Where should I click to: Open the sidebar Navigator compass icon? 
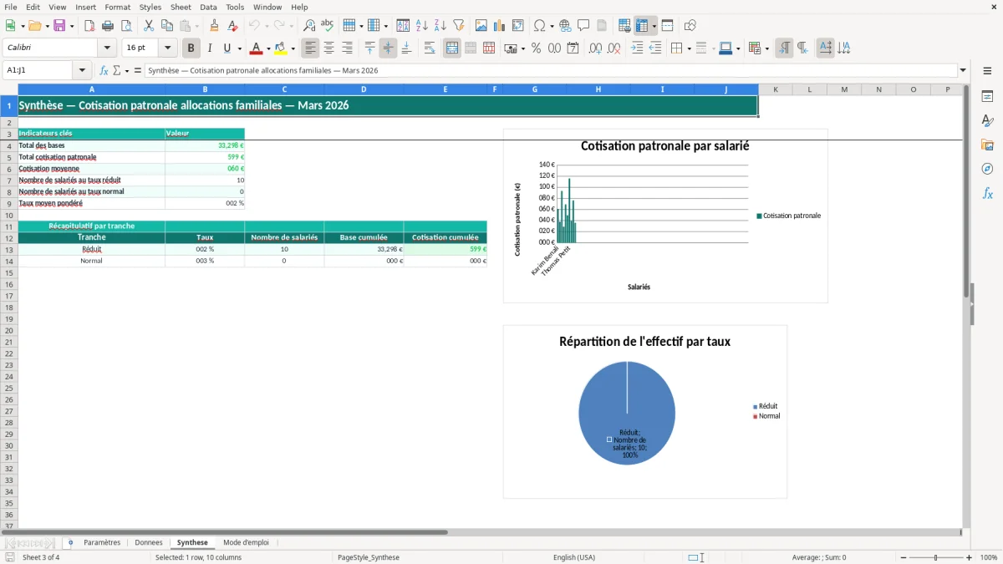[x=987, y=169]
